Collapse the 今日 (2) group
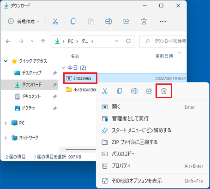This screenshot has width=210, height=189. point(63,68)
